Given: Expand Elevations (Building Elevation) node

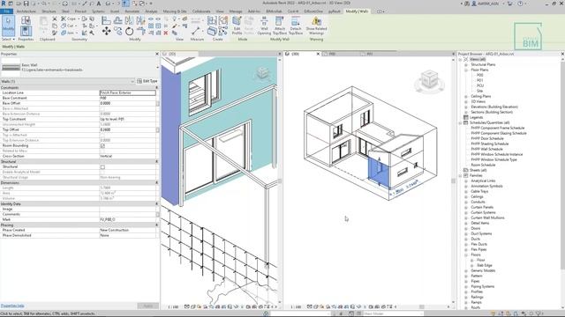Looking at the screenshot, I should [466, 107].
